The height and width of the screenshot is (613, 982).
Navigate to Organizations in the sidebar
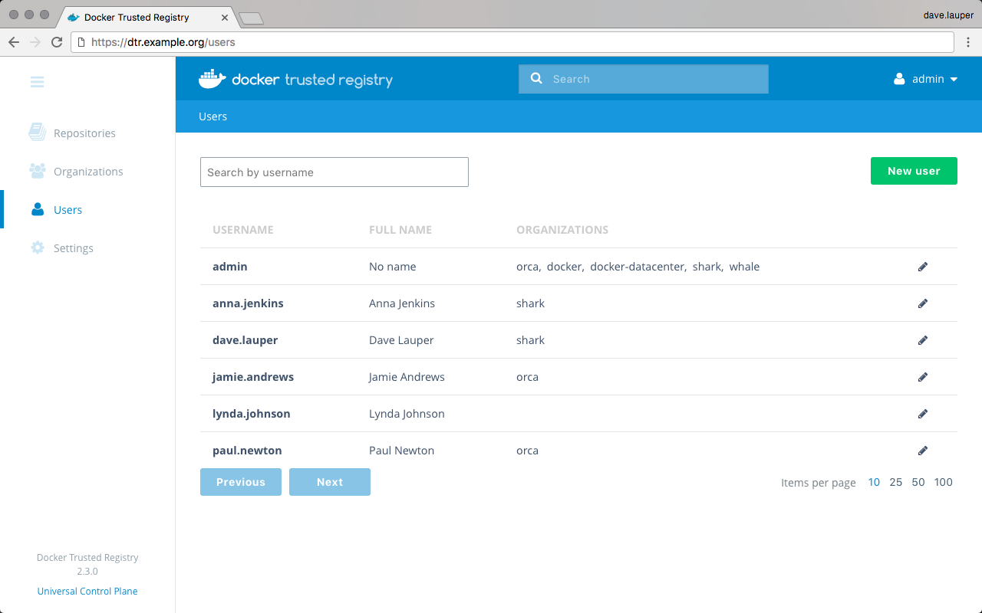88,172
